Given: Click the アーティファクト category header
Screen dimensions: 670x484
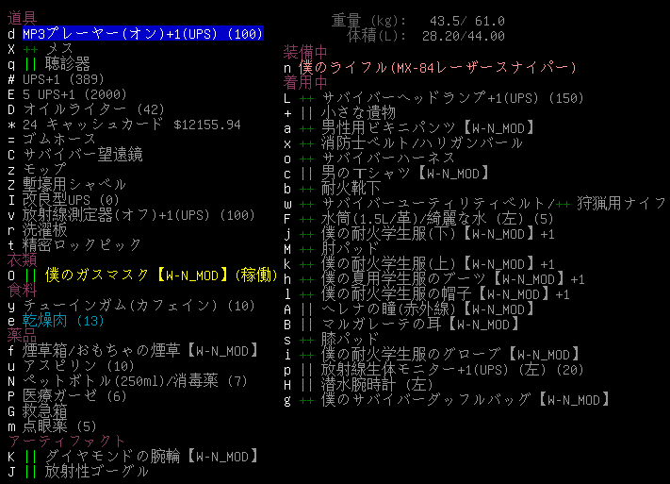Looking at the screenshot, I should click(66, 441).
